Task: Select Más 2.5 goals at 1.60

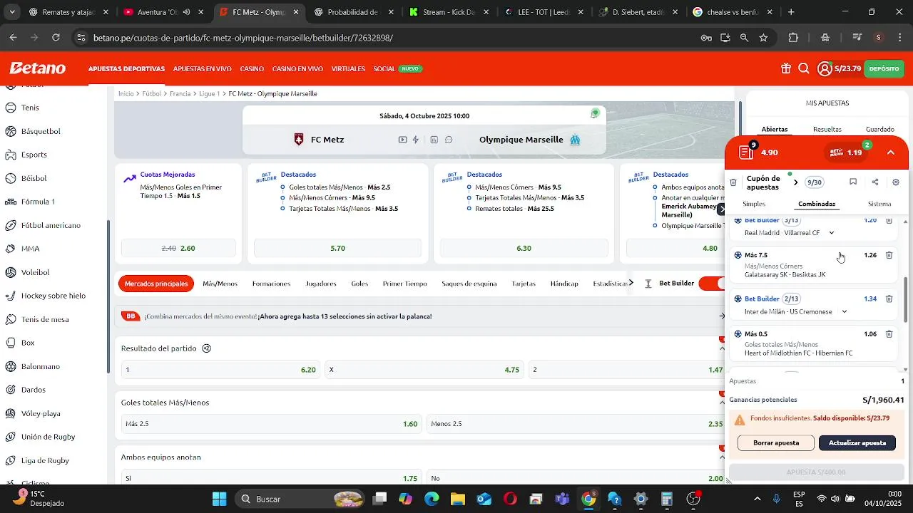Action: coord(271,424)
